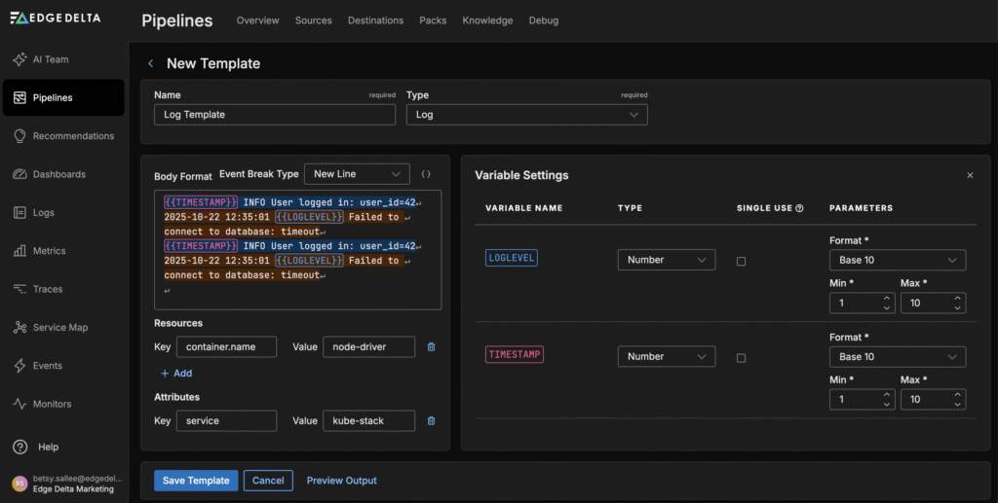Delete the container.name resource row

click(x=431, y=346)
